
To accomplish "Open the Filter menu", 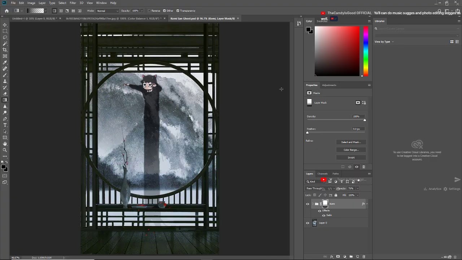I will click(x=73, y=3).
